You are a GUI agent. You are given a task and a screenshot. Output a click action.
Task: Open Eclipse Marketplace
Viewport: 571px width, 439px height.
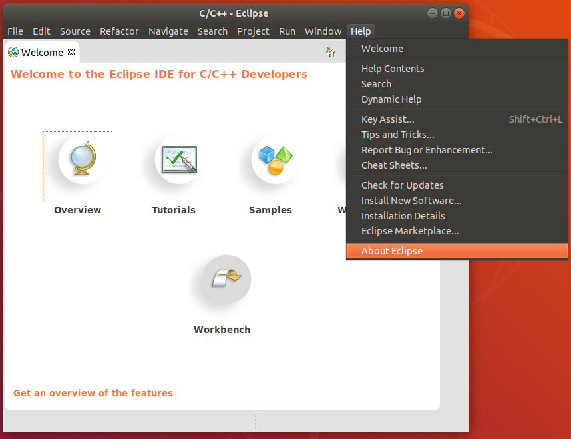pos(457,231)
